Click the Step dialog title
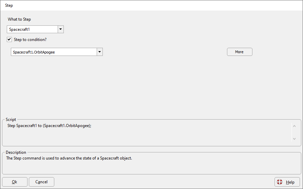303x189 pixels. 9,5
